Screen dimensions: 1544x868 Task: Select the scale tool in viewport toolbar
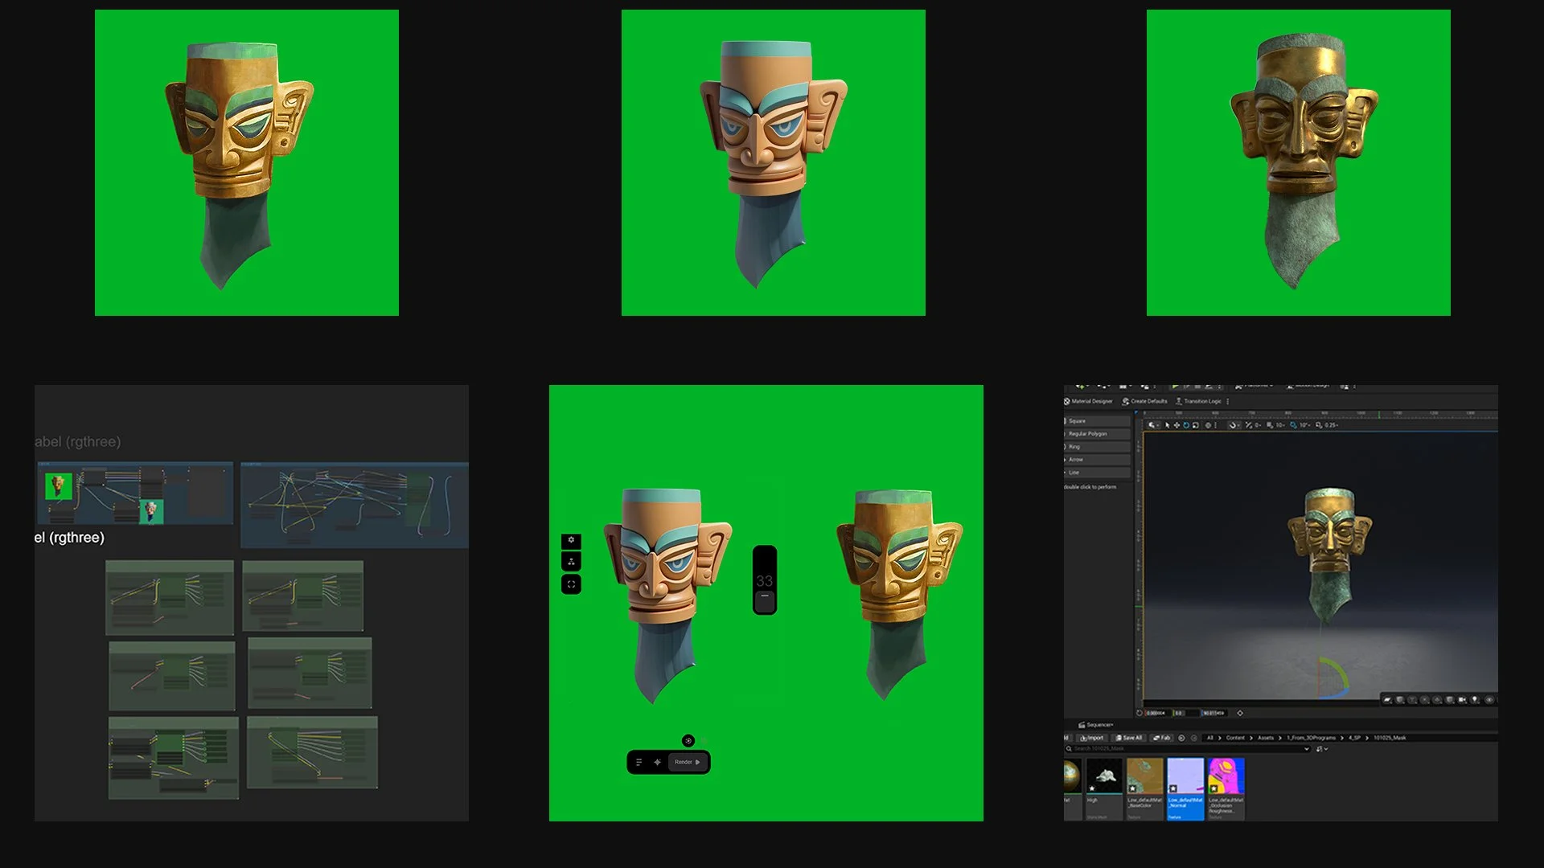tap(1196, 425)
